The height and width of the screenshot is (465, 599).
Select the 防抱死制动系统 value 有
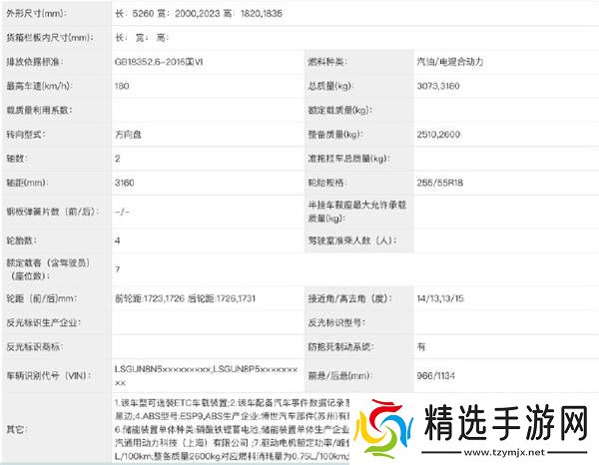(421, 346)
